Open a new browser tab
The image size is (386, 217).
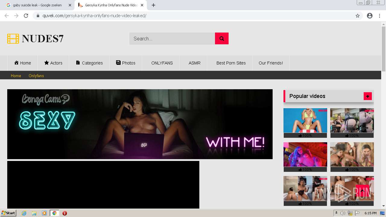pos(153,5)
